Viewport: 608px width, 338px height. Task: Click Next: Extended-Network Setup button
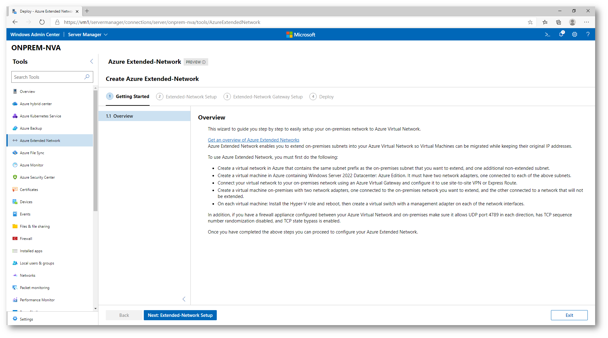tap(180, 315)
